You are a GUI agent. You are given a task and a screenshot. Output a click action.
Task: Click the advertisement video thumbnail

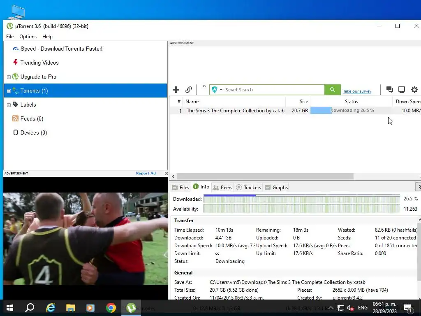point(86,239)
